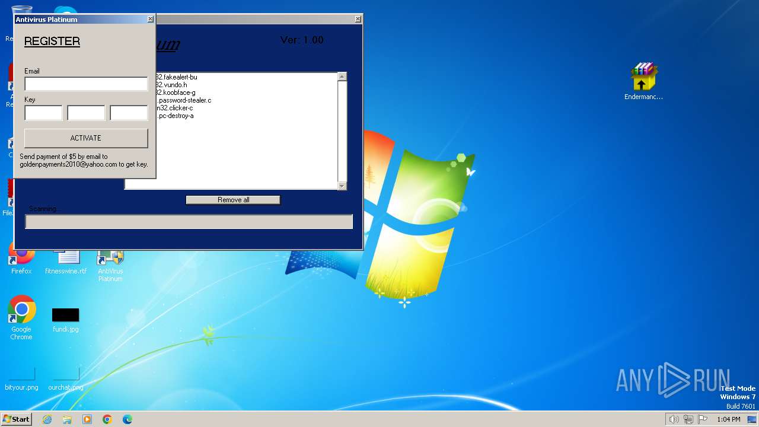Select the vundo.h threat entry
759x427 pixels.
click(171, 85)
